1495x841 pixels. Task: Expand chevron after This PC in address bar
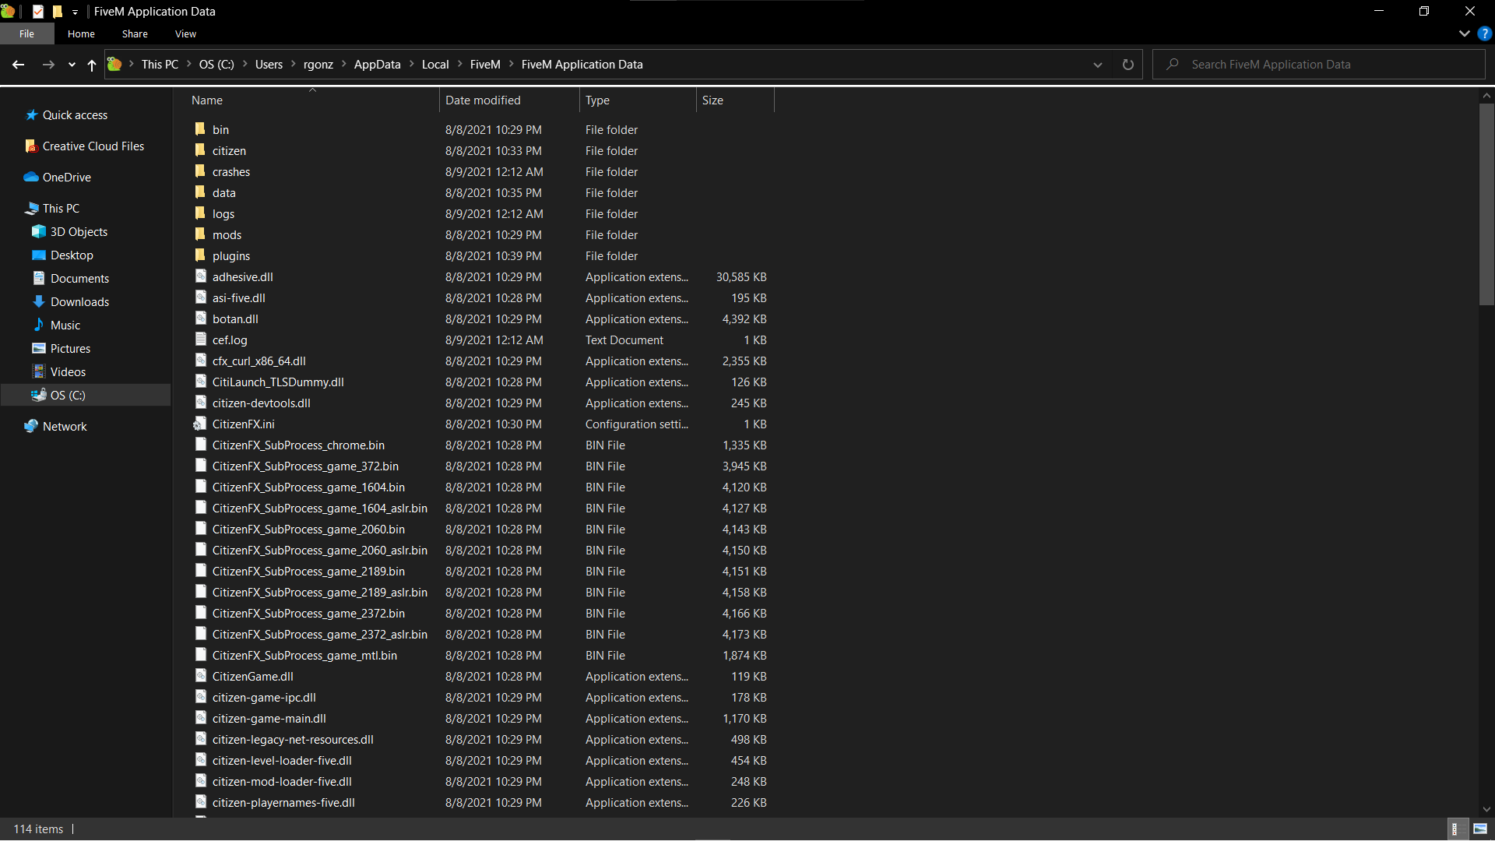189,64
